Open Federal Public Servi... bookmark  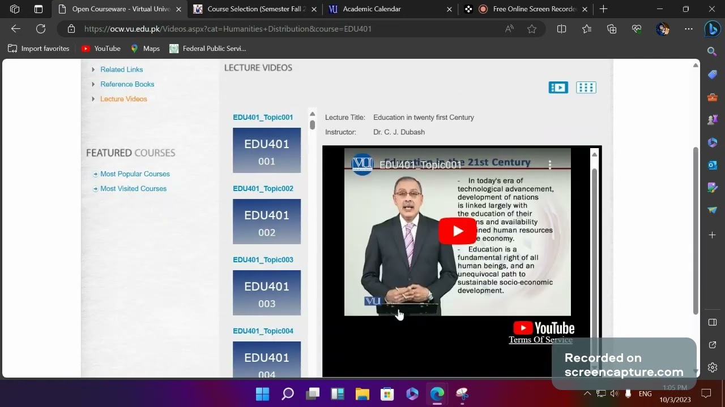(x=207, y=49)
